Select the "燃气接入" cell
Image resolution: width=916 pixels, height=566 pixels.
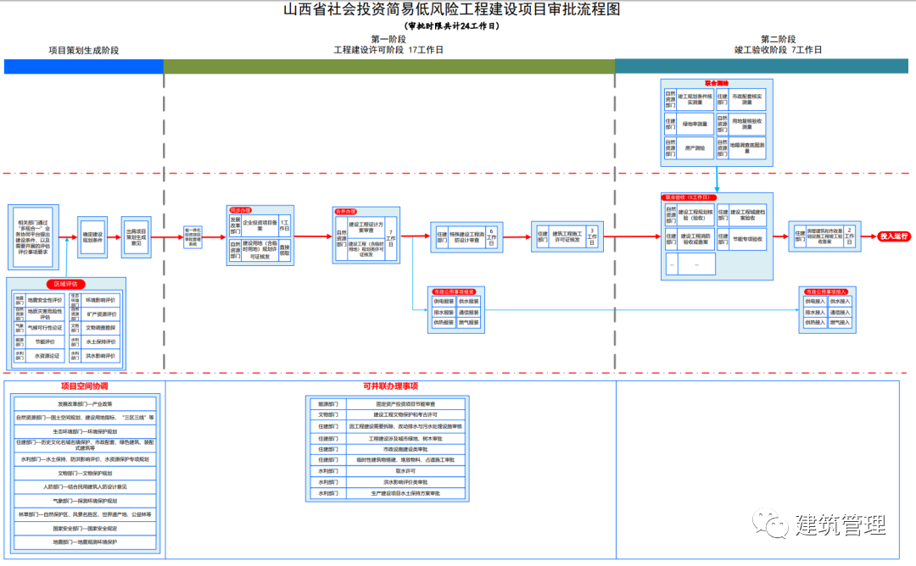coord(840,323)
